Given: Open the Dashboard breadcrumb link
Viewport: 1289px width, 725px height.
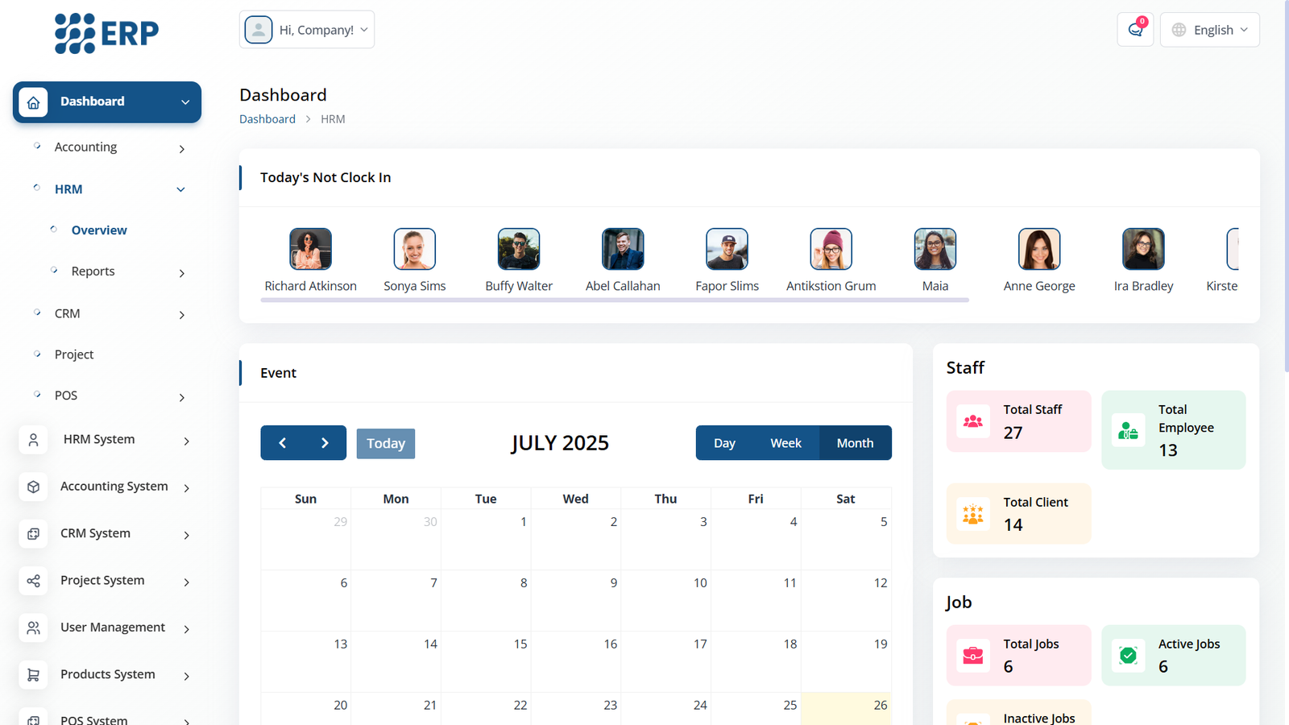Looking at the screenshot, I should (267, 119).
